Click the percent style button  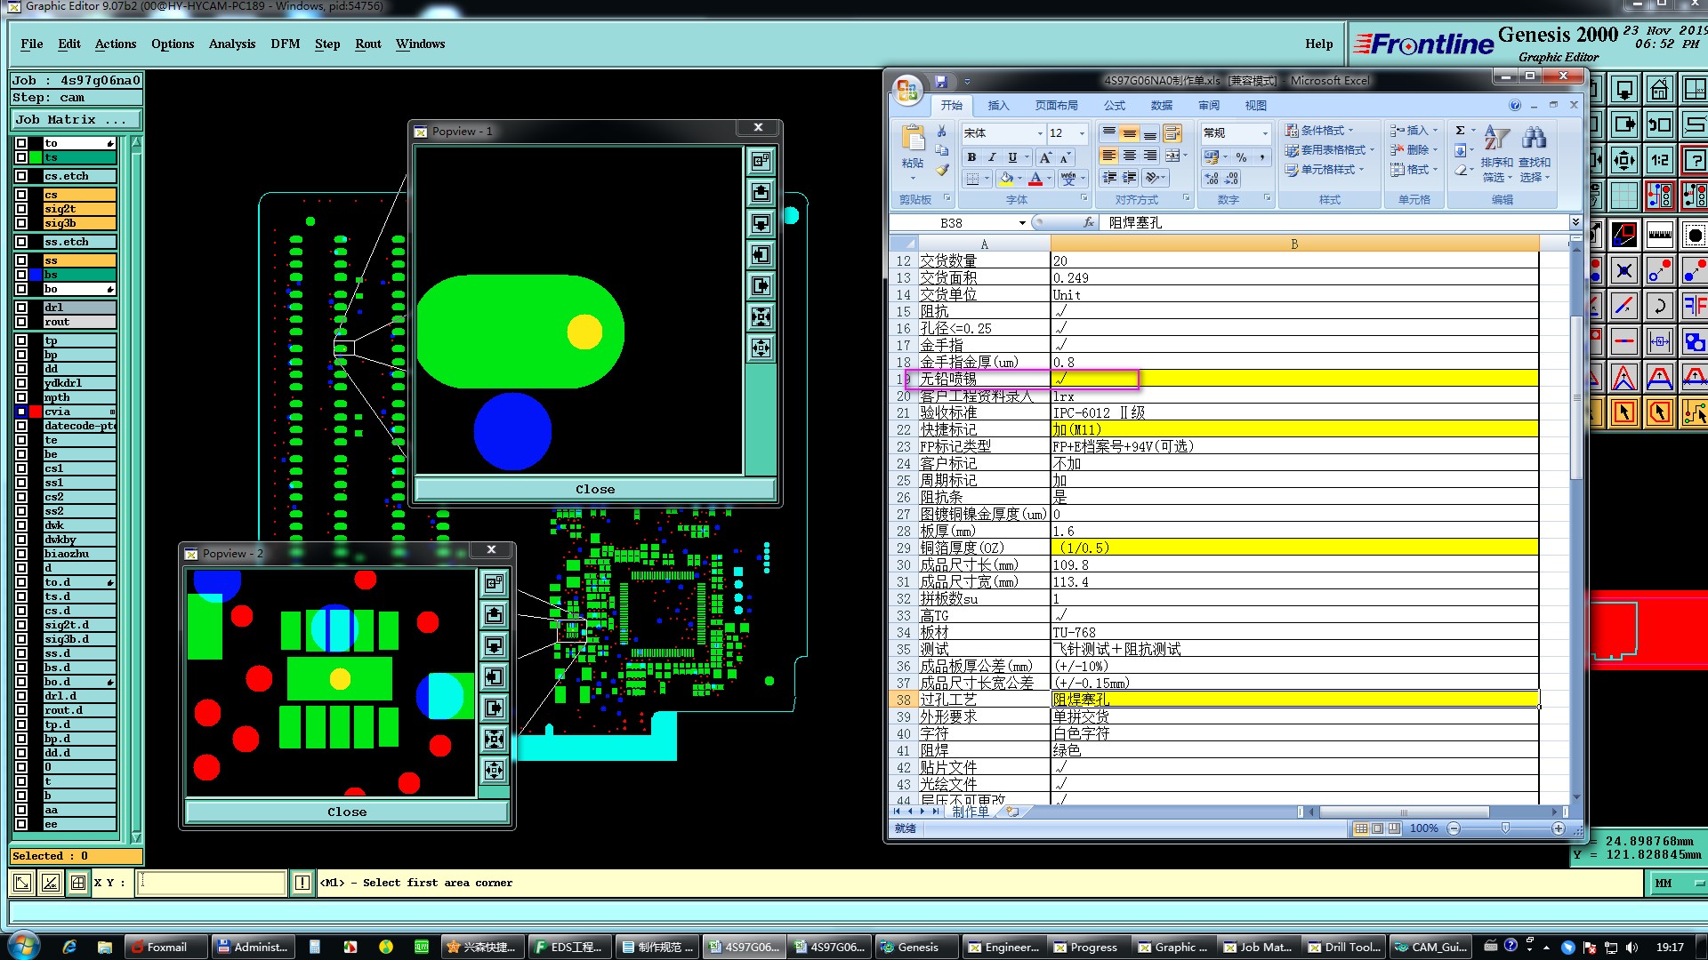(1241, 157)
